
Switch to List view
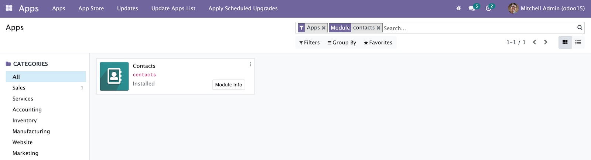click(578, 42)
